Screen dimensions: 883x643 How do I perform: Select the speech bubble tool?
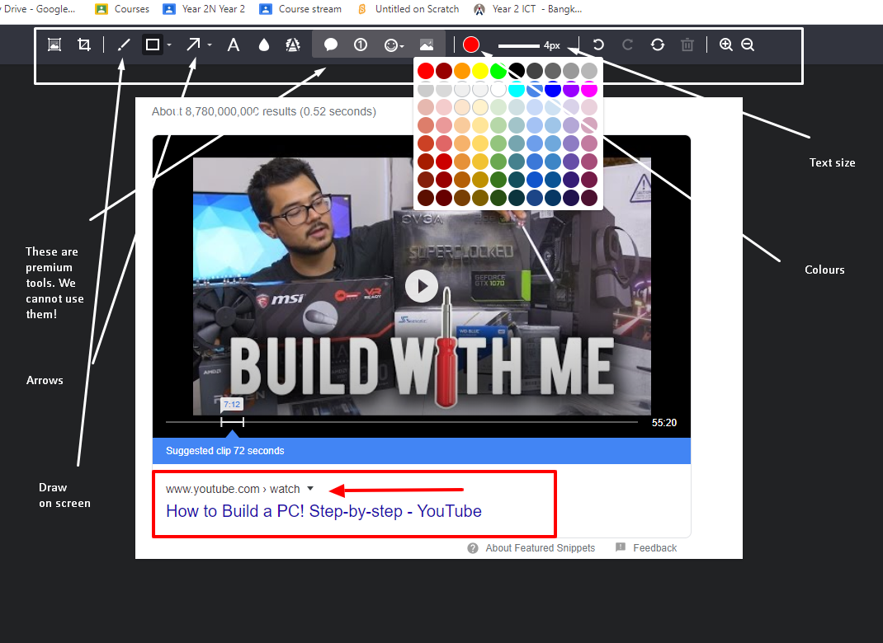tap(331, 45)
